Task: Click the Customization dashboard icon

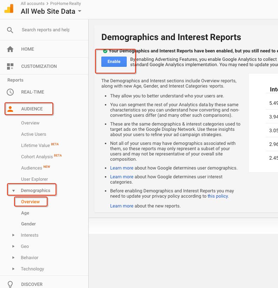Action: coord(10,66)
